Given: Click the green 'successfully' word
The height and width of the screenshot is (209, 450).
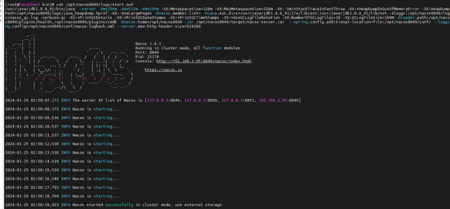Looking at the screenshot, I should [120, 205].
